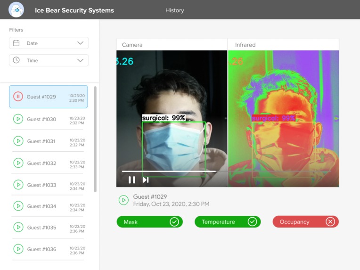Select the Guest #1031 list entry
Viewport: 360px width, 270px height.
(48, 141)
